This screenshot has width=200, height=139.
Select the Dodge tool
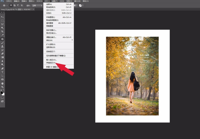coord(2,65)
